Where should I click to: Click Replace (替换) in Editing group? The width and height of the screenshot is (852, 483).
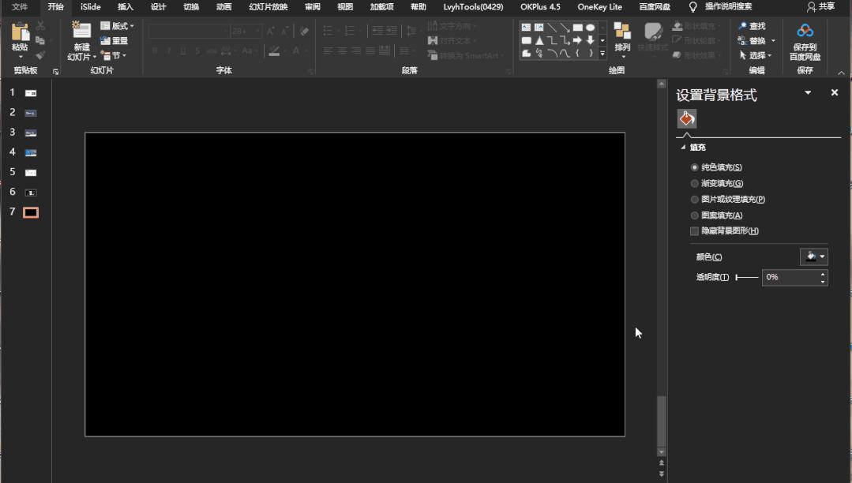(x=756, y=41)
